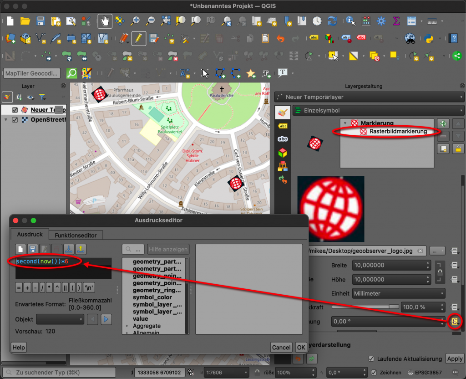Screen dimensions: 466x379
Task: Toggle the aspect ratio lock beside Breite
Action: click(x=439, y=272)
